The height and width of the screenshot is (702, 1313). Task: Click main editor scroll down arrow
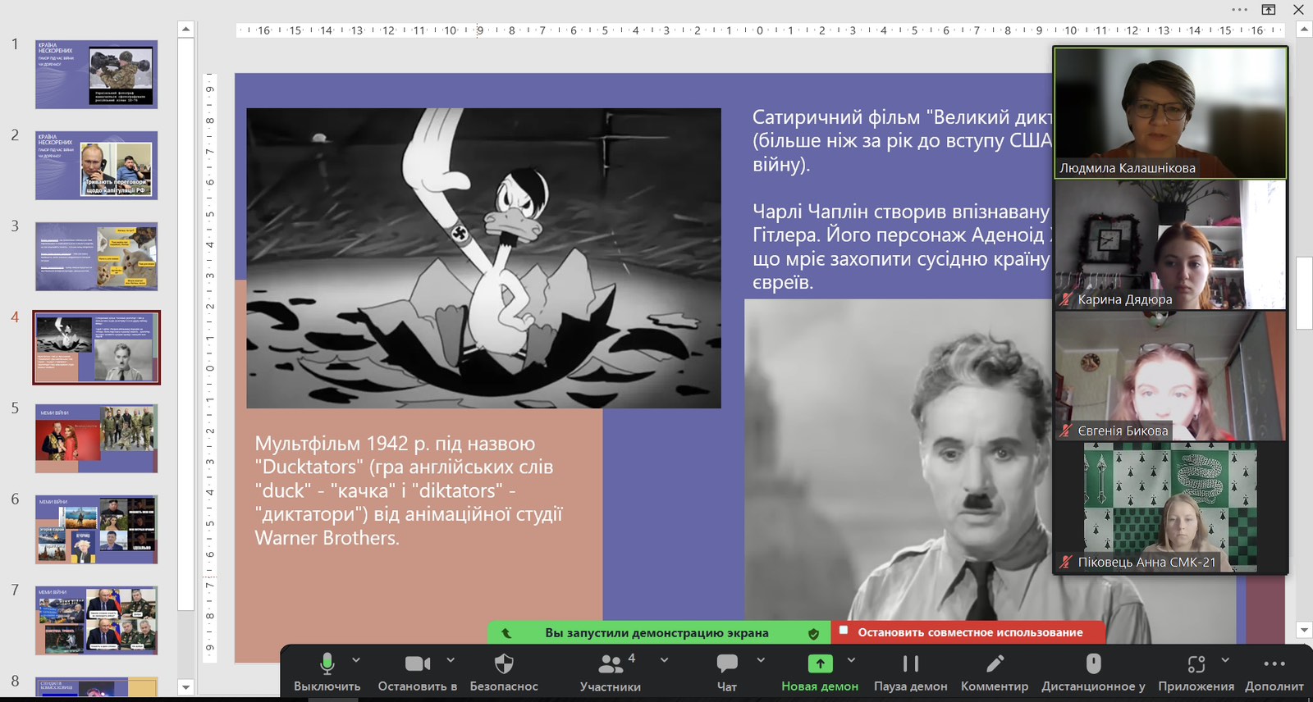[x=1304, y=630]
